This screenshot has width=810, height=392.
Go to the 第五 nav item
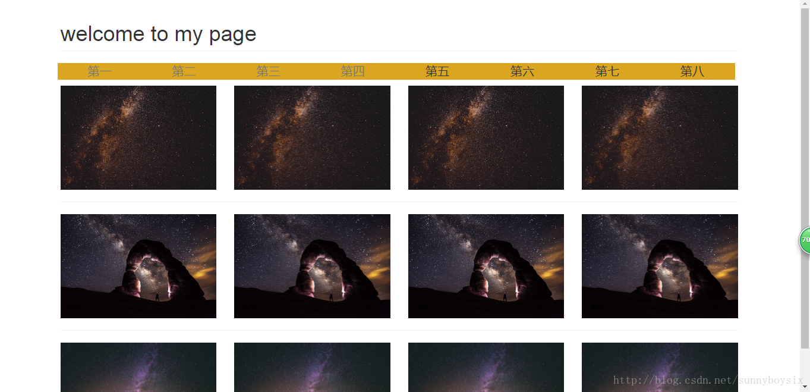pyautogui.click(x=437, y=71)
